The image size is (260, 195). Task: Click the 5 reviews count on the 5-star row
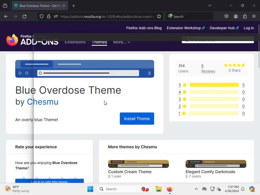coord(243,85)
